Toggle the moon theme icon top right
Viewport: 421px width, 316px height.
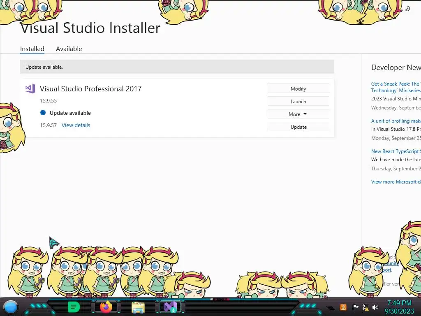(407, 8)
